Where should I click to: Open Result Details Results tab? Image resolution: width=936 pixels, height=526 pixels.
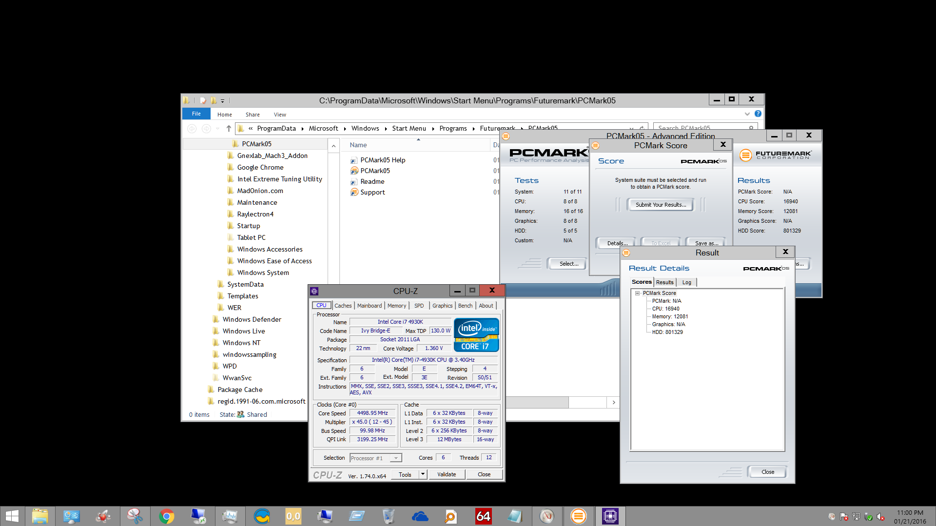click(x=664, y=282)
